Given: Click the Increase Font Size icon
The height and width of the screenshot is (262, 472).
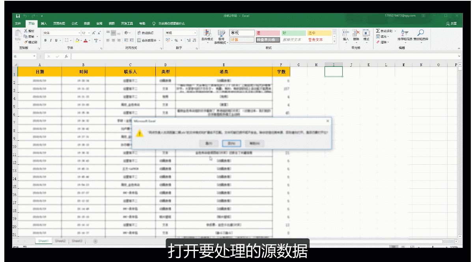Looking at the screenshot, I should (93, 33).
